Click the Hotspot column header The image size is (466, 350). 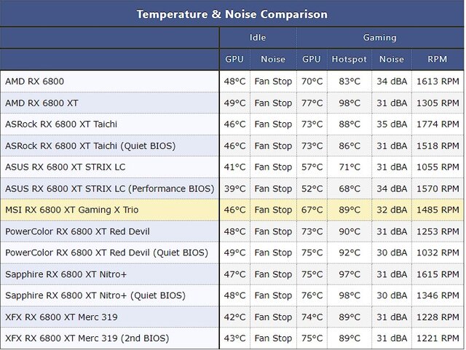(349, 59)
